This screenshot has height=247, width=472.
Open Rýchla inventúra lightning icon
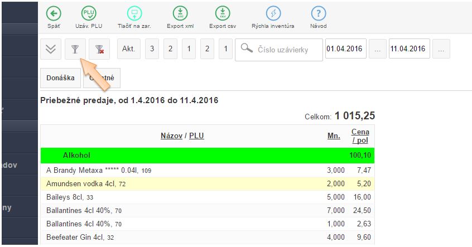click(273, 14)
